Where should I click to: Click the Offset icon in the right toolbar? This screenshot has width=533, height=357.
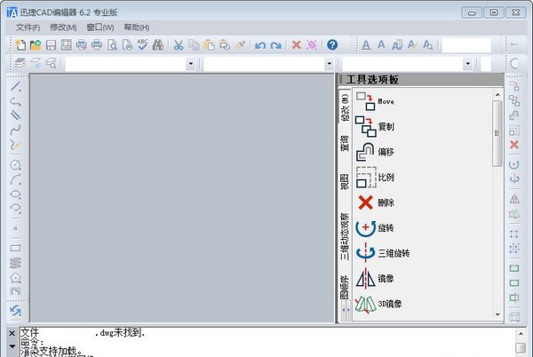point(514,115)
